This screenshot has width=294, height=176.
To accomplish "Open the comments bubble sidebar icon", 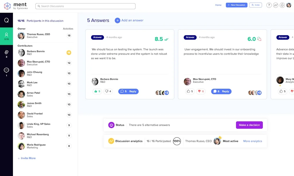I will [x=6, y=71].
